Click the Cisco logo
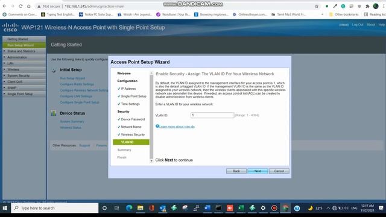 (10, 27)
